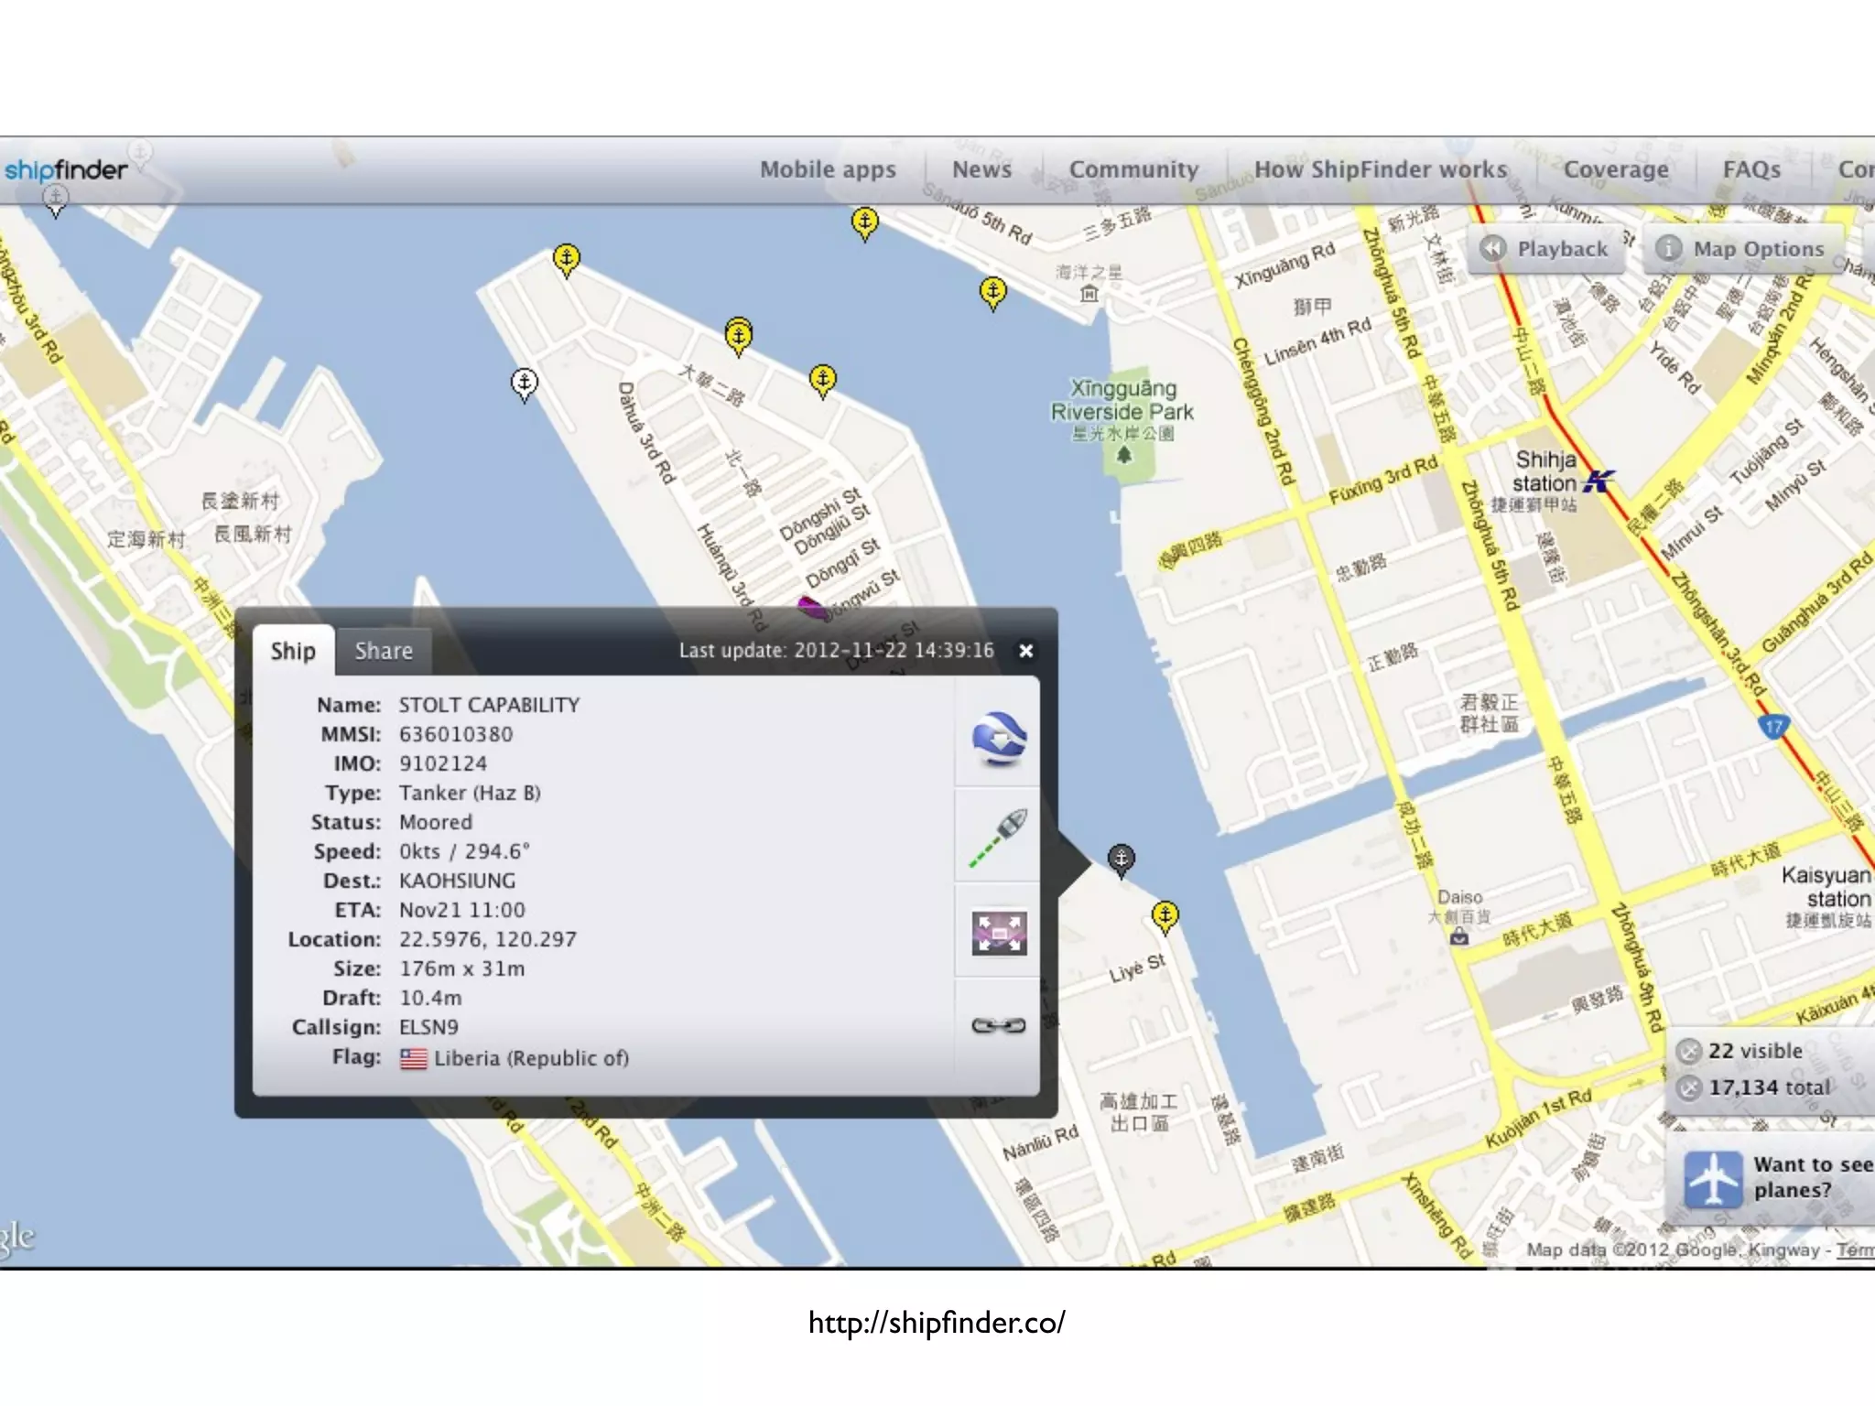Screen dimensions: 1875x1406
Task: Open the Map Options panel
Action: [x=1741, y=249]
